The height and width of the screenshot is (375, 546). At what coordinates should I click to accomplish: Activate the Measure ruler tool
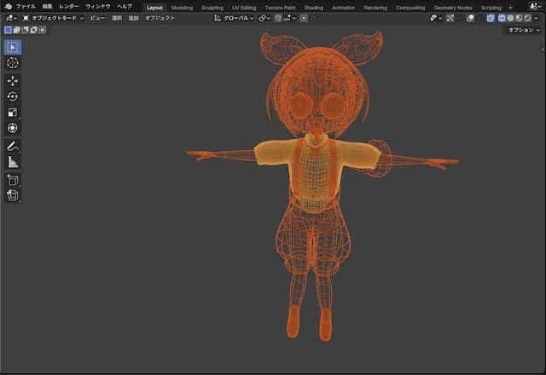point(13,162)
